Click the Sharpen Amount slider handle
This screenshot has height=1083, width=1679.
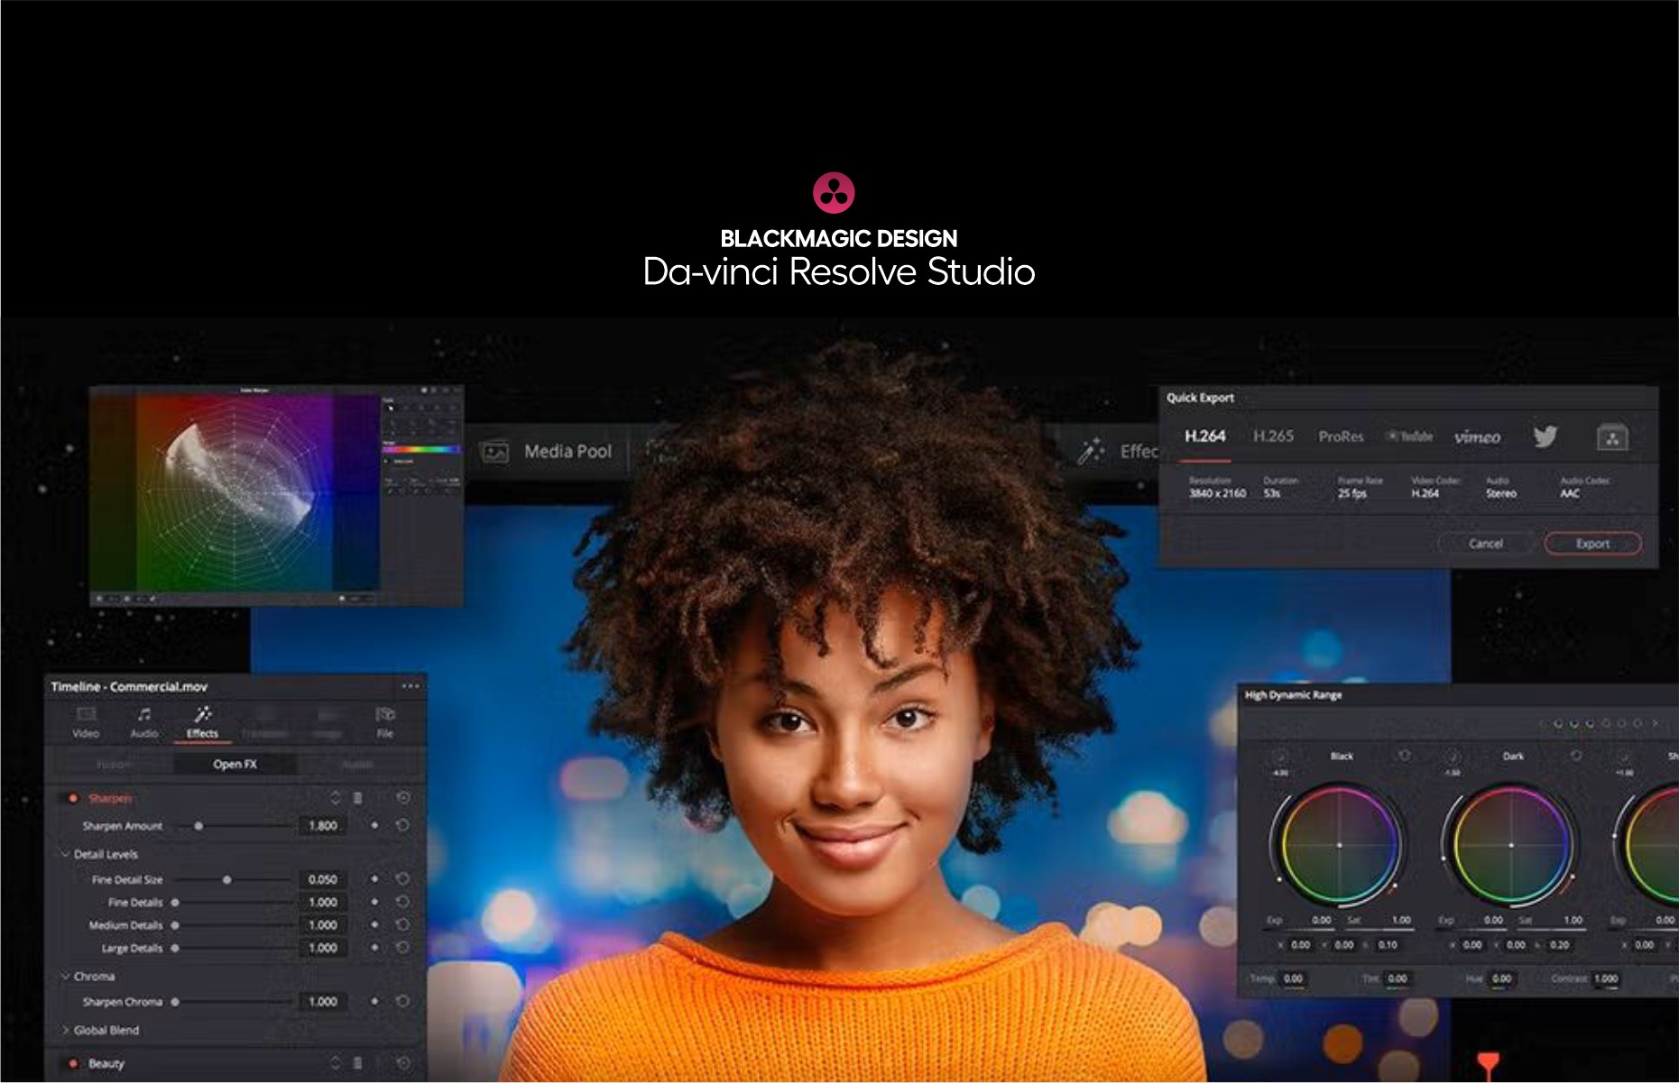coord(198,826)
